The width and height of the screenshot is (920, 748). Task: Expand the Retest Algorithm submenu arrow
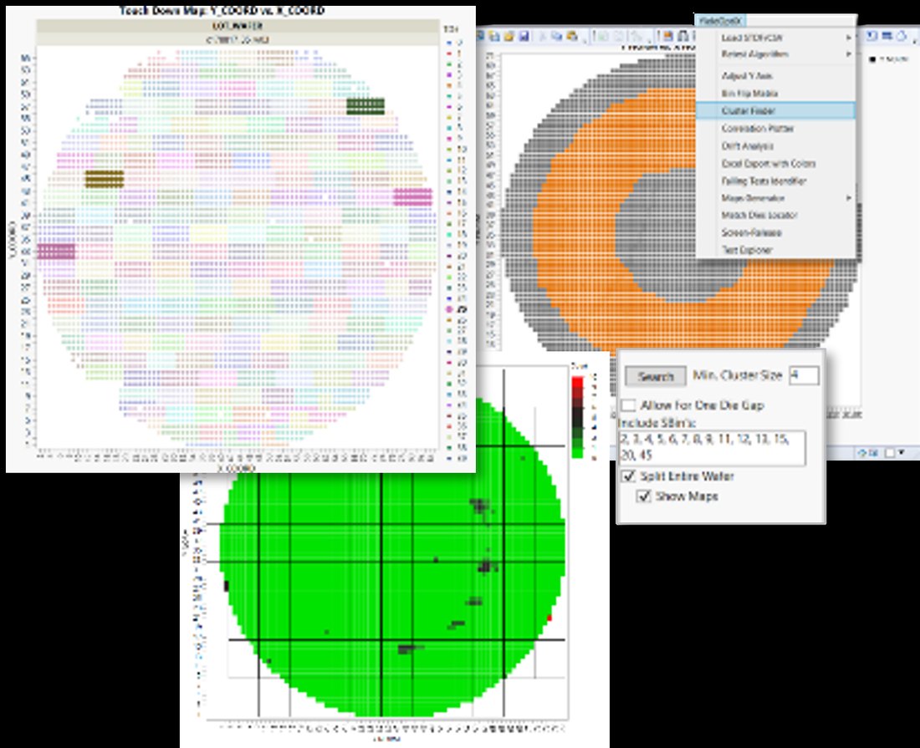point(848,54)
